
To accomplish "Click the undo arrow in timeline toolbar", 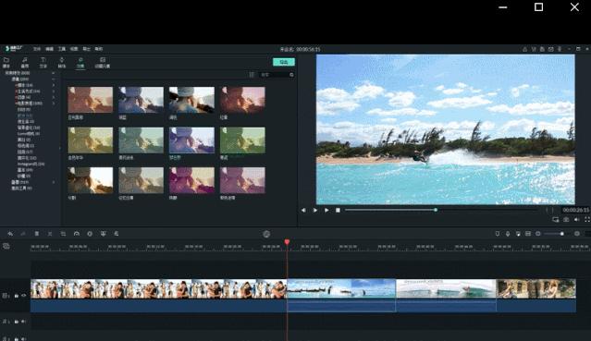I will (x=10, y=234).
